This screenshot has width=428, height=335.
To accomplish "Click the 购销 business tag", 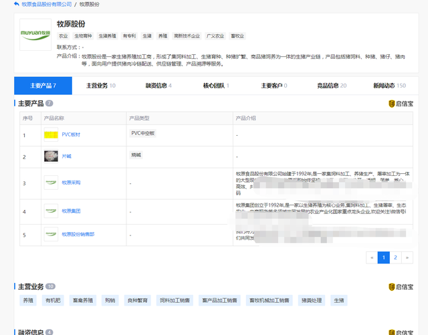I will pos(110,301).
